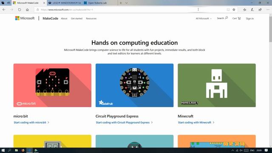Screen dimensions: 272x153
Task: Switch to Open Roberta Lab tab
Action: (99, 3)
